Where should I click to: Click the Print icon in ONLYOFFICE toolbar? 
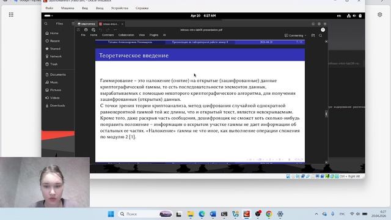(x=86, y=30)
